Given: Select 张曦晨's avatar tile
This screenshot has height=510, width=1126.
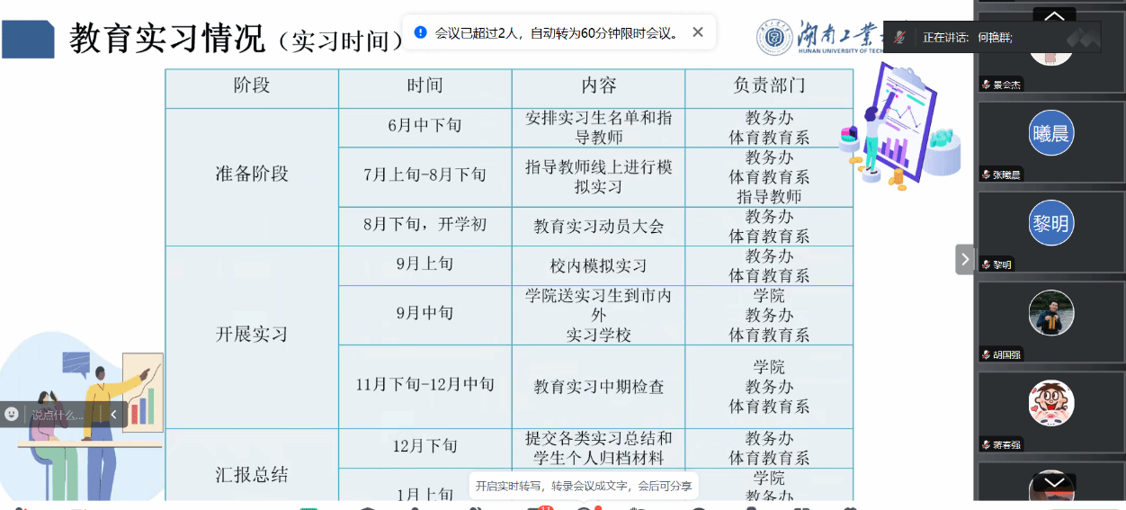Looking at the screenshot, I should (x=1051, y=133).
